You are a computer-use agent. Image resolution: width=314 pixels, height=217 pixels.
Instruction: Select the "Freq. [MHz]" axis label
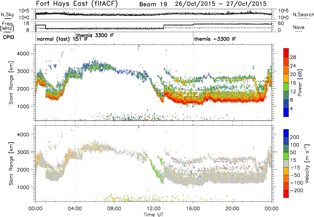7,26
